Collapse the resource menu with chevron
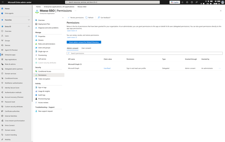 (x=63, y=18)
